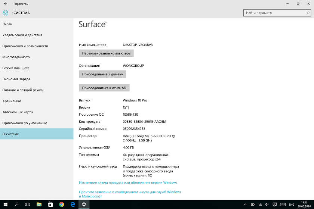Click Присоединиться к Azure AD button
This screenshot has width=314, height=209.
coord(104,88)
